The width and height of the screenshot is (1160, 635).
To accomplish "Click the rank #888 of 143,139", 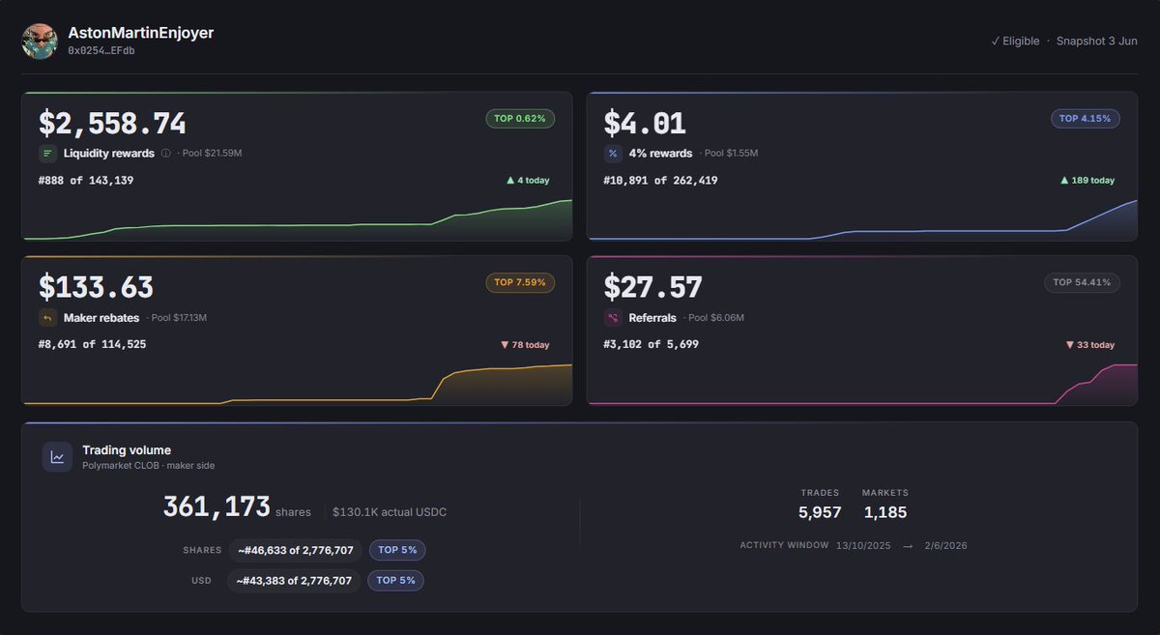I will pos(86,181).
